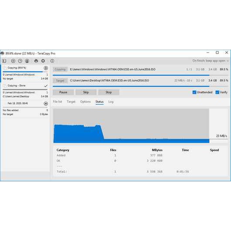Click the record icon beside the Feb date job
This screenshot has width=231, height=231.
pos(46,104)
